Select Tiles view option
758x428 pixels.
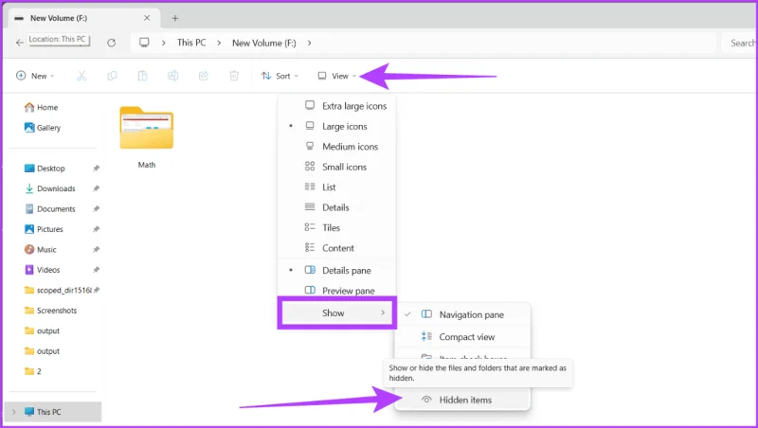pyautogui.click(x=337, y=227)
